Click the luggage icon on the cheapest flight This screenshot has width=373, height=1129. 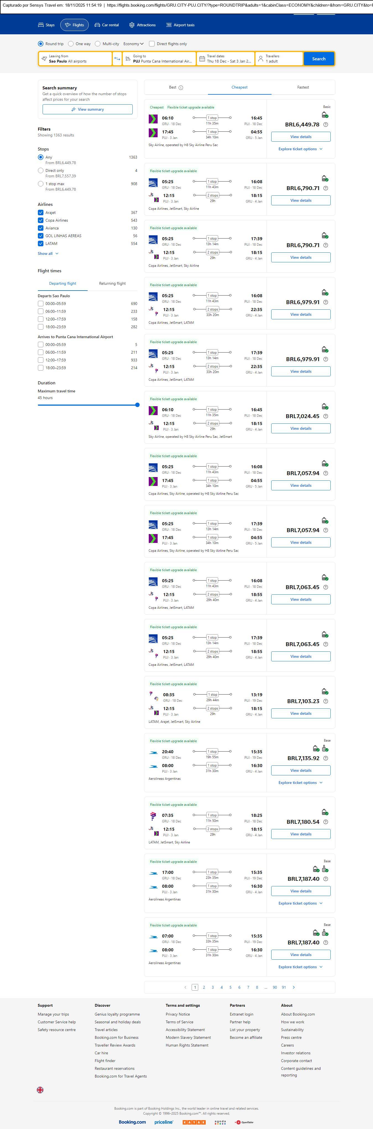tap(324, 115)
